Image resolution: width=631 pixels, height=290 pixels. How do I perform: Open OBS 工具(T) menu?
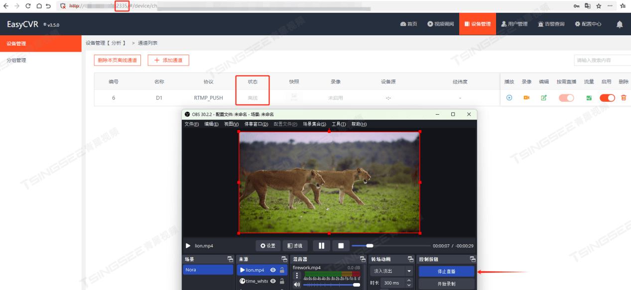coord(339,124)
